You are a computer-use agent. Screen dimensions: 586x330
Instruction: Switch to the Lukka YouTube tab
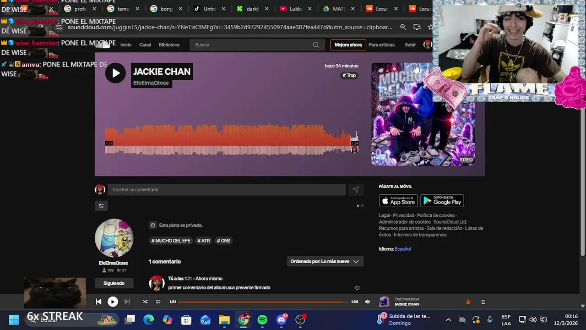[296, 9]
